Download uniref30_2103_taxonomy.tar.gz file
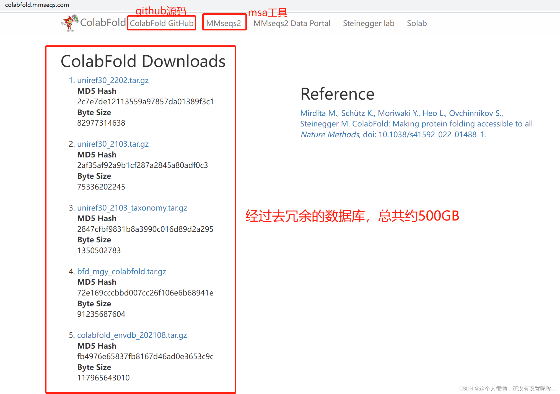The width and height of the screenshot is (560, 394). pos(132,208)
